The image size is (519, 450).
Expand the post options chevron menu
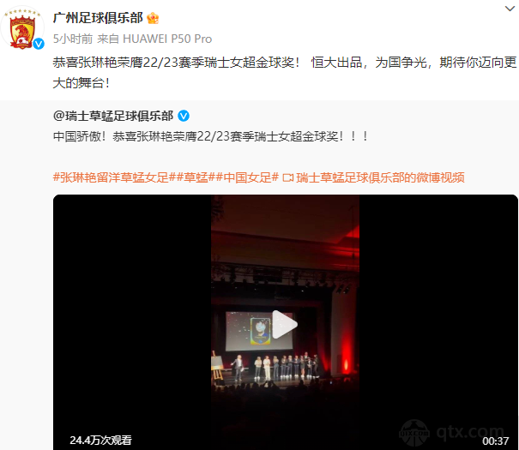click(510, 9)
